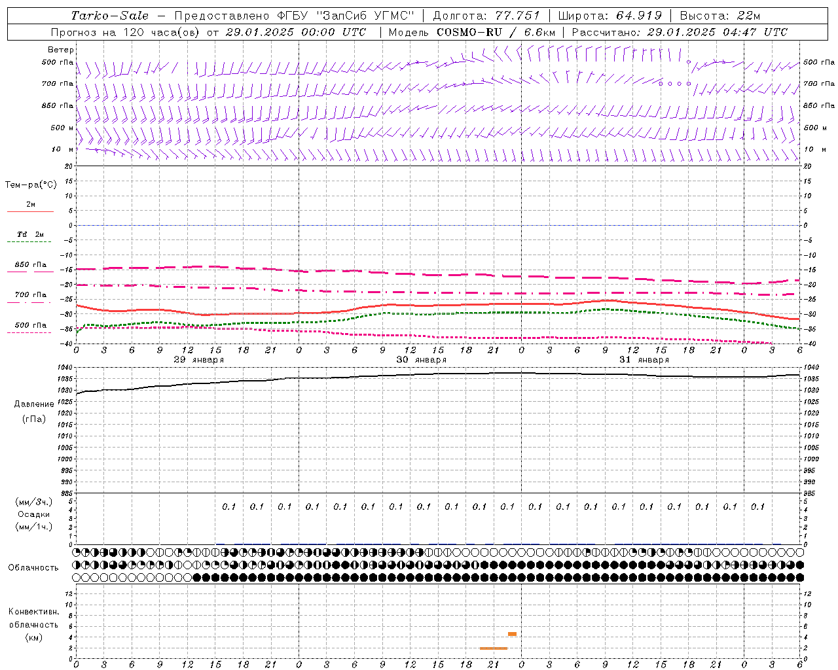Image resolution: width=838 pixels, height=670 pixels.
Task: Click the upper orange convective cloud bar
Action: (512, 634)
